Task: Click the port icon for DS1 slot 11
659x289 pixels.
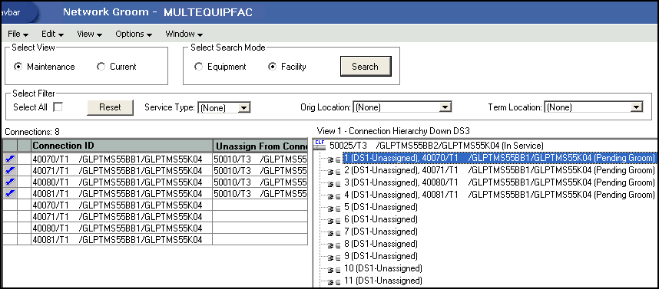Action: pyautogui.click(x=334, y=281)
